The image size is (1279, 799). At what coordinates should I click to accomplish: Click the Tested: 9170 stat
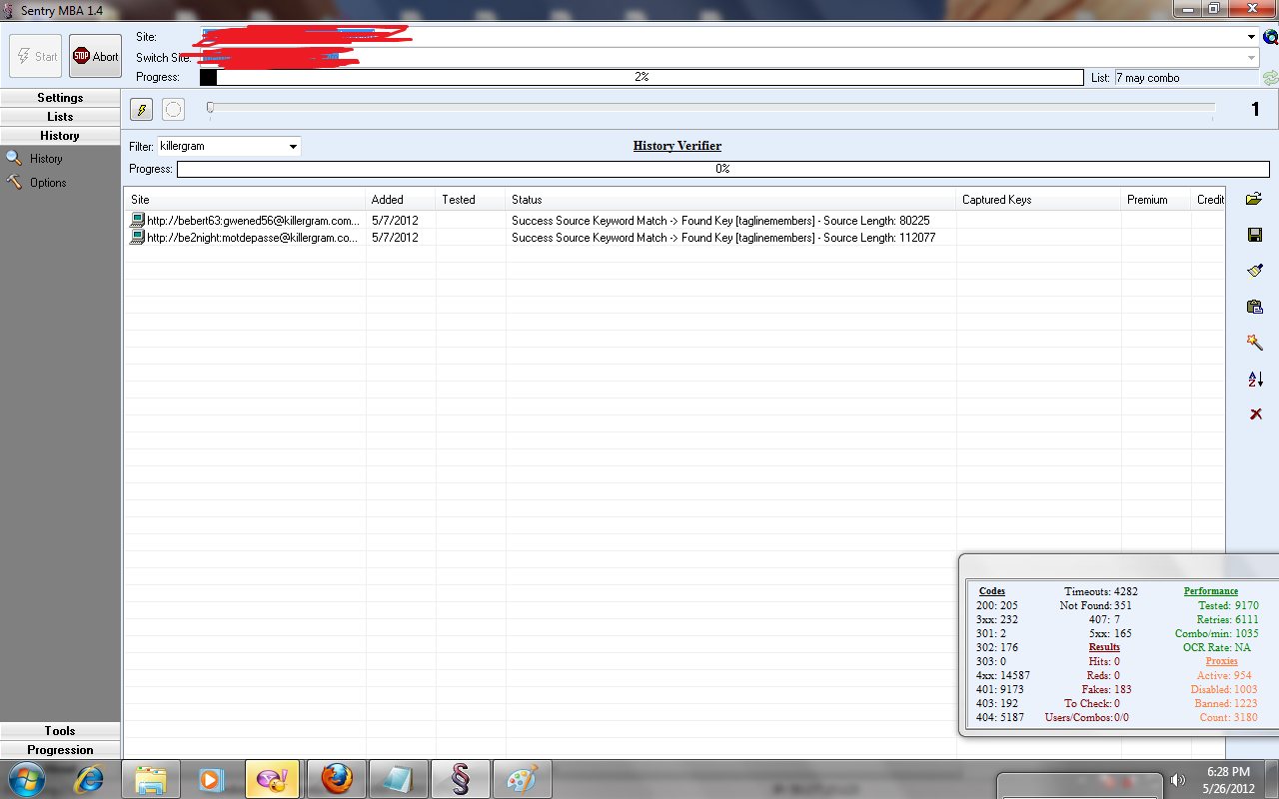click(1228, 605)
